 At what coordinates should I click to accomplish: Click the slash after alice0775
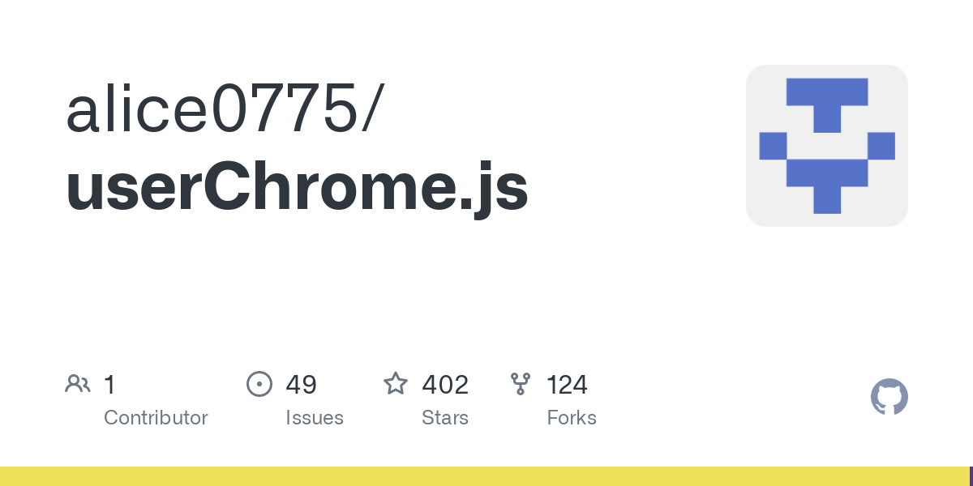click(x=371, y=109)
